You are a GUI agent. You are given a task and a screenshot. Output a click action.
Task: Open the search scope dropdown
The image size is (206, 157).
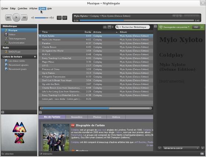tap(118, 27)
